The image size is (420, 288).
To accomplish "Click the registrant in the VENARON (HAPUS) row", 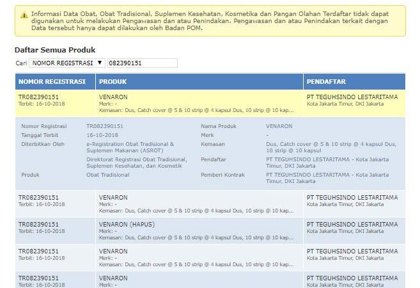I will pos(352,225).
